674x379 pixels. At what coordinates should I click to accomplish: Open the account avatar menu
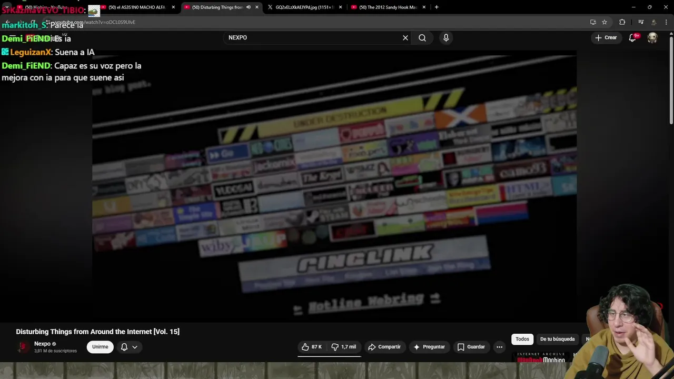(652, 38)
